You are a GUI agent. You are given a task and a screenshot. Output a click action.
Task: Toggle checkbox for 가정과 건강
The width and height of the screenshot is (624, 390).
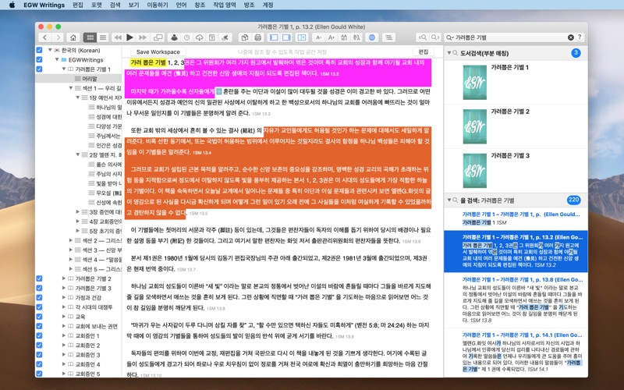(39, 298)
